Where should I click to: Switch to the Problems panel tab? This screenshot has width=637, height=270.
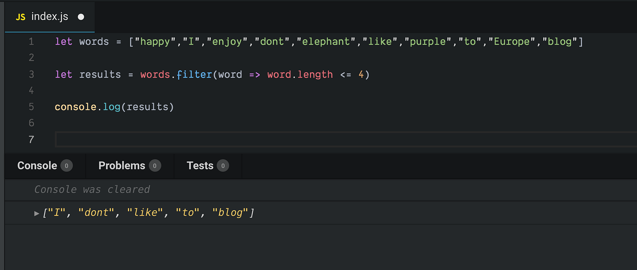121,165
